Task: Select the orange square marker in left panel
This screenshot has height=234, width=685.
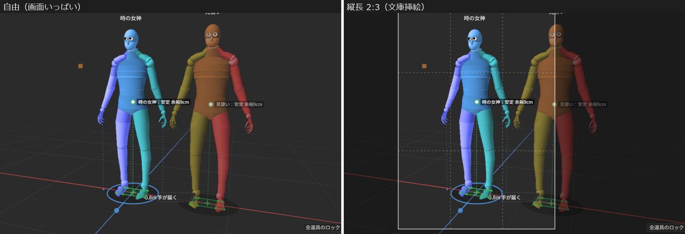Action: point(80,66)
